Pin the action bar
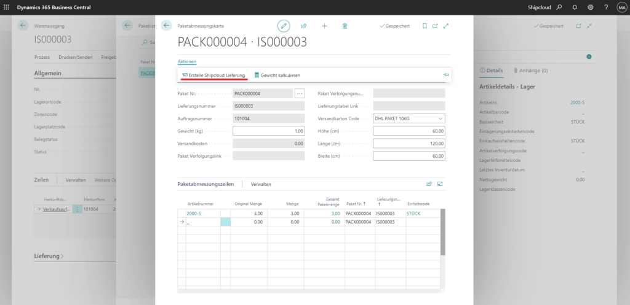Viewport: 630px width, 305px height. [445, 75]
